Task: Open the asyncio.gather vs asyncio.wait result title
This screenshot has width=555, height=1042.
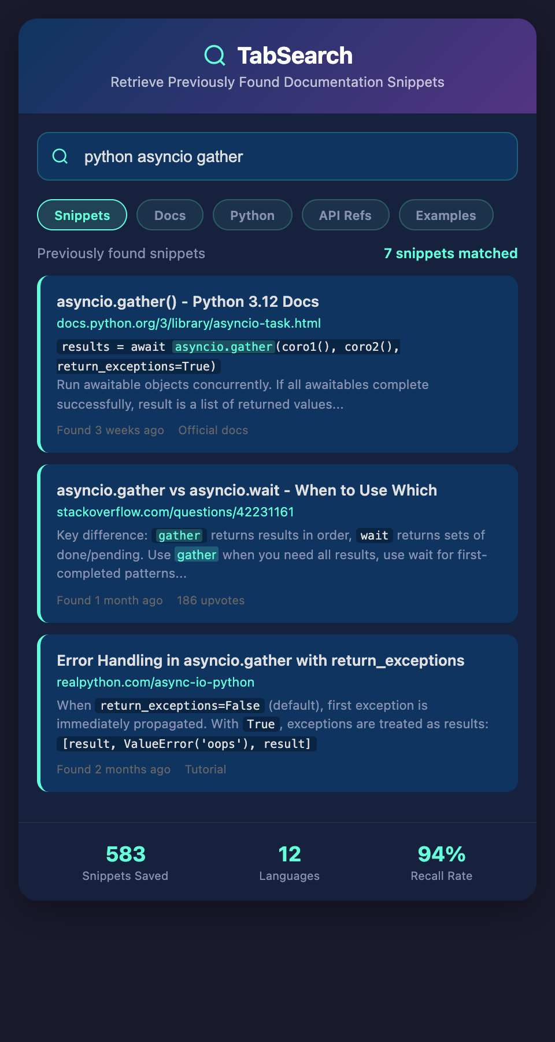Action: (246, 490)
